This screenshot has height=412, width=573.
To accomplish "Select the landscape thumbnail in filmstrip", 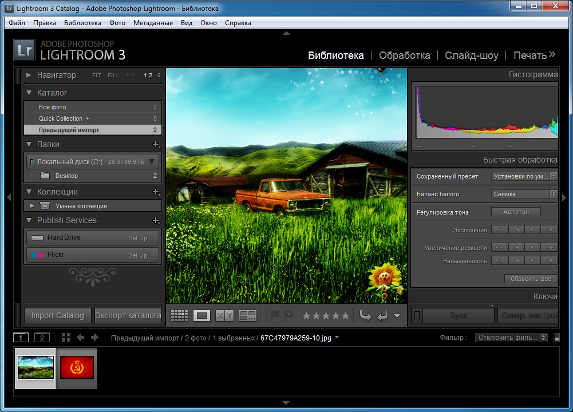I will coord(35,368).
